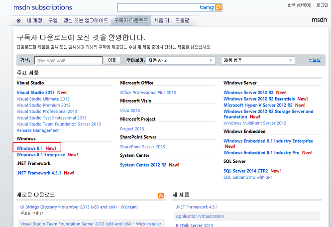
Task: Open the 제품 A - Z dropdown
Action: tap(181, 60)
